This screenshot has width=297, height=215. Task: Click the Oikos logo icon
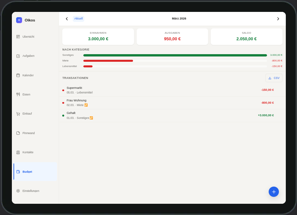[19, 20]
